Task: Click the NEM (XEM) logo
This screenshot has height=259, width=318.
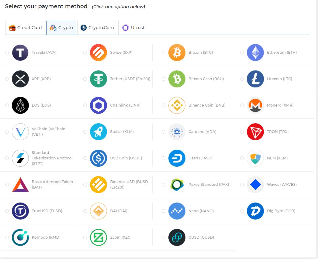Action: click(255, 158)
